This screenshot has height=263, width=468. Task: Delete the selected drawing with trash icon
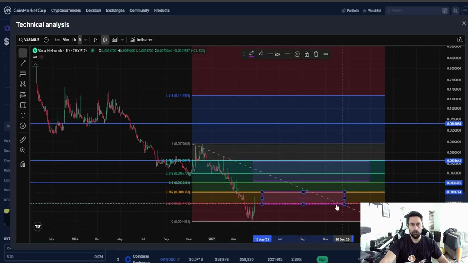[316, 54]
